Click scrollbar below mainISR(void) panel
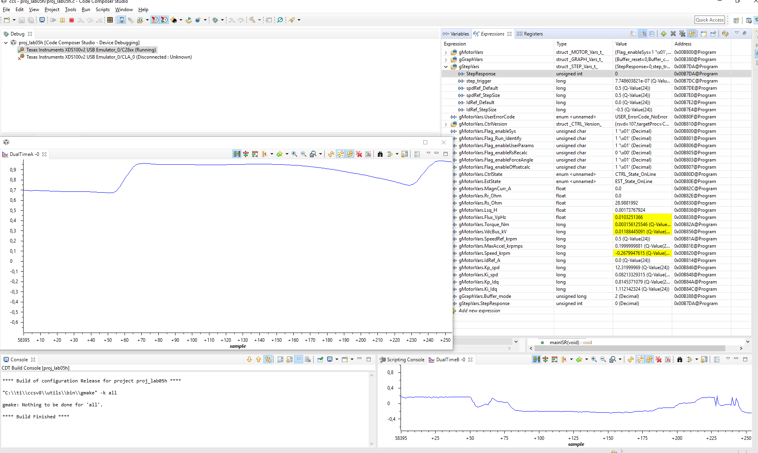The height and width of the screenshot is (453, 758). [x=630, y=348]
